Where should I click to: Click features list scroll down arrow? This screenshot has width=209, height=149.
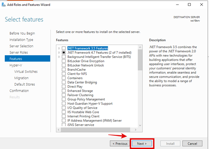[x=140, y=125]
